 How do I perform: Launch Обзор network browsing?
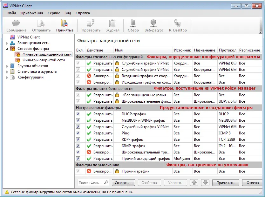pos(133,25)
